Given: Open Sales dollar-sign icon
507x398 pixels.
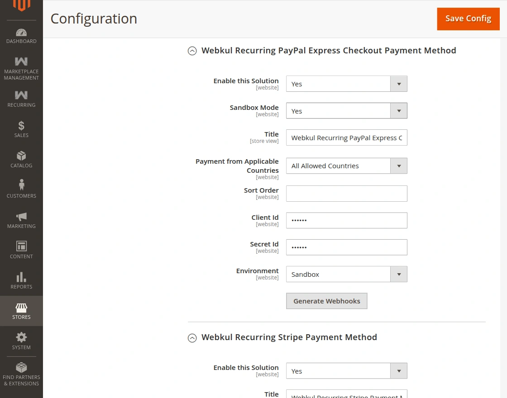Looking at the screenshot, I should point(21,125).
